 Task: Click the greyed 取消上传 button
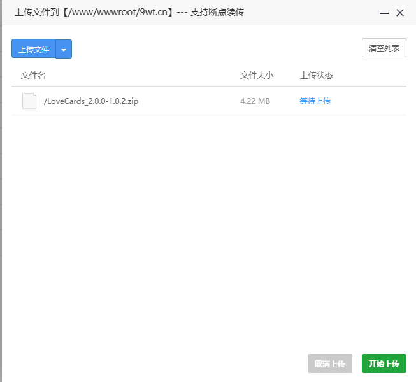point(330,364)
